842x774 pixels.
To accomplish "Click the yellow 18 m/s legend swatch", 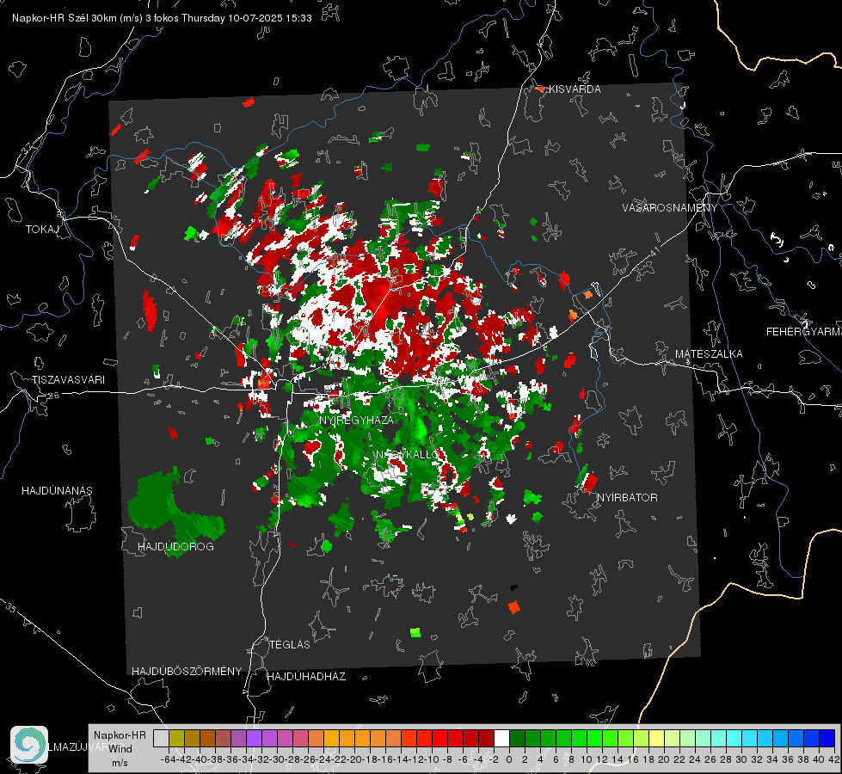I will pyautogui.click(x=657, y=739).
